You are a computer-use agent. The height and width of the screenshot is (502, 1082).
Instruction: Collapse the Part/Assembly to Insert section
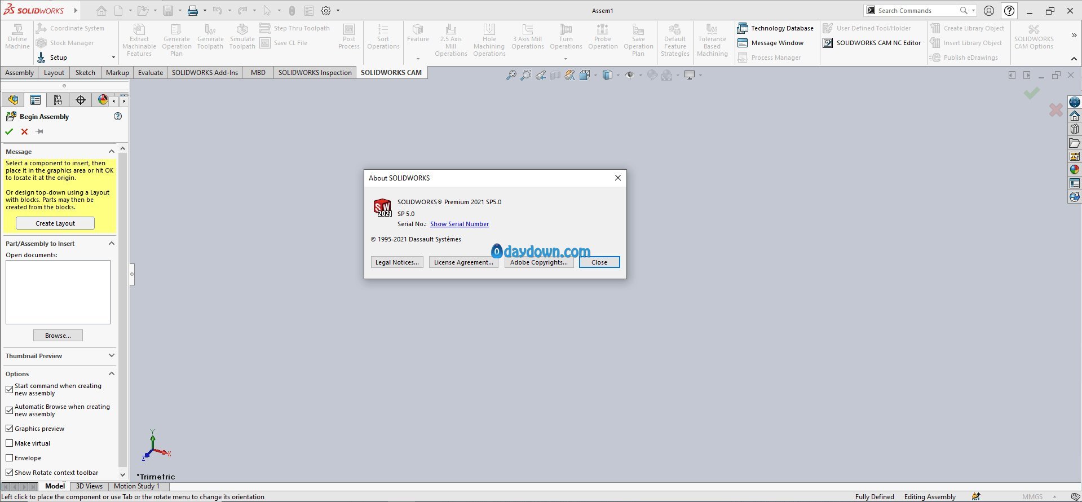112,243
